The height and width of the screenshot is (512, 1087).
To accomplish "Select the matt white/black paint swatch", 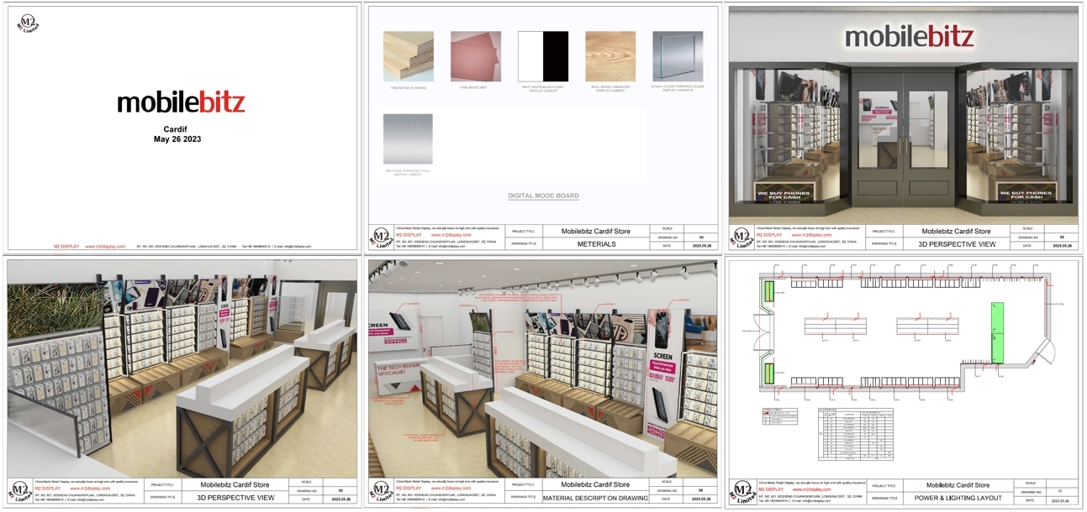I will click(543, 56).
